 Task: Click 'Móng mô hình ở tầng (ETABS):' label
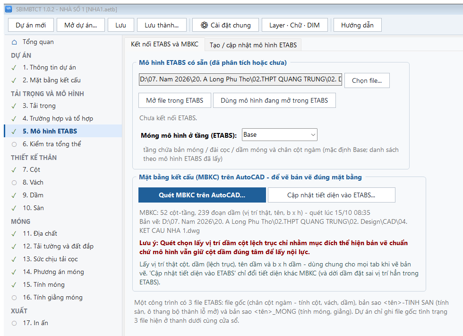click(x=189, y=135)
